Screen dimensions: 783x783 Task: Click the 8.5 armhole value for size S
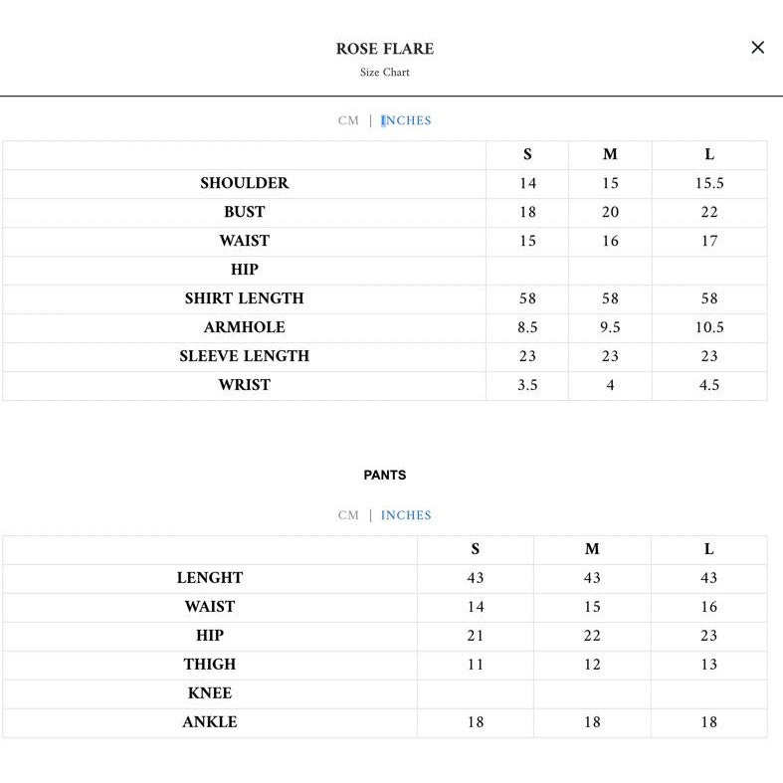coord(527,327)
